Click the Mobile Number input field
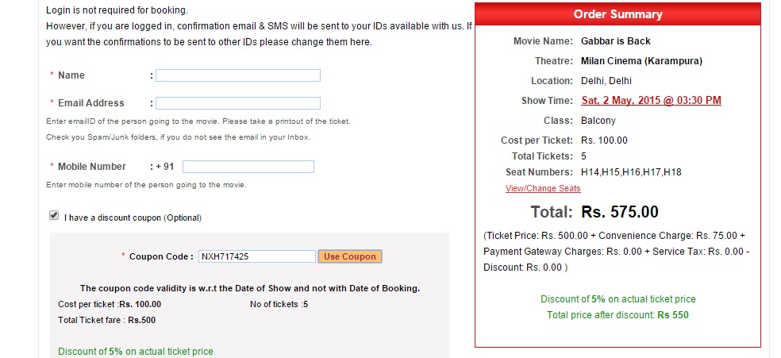This screenshot has height=358, width=781. [248, 167]
